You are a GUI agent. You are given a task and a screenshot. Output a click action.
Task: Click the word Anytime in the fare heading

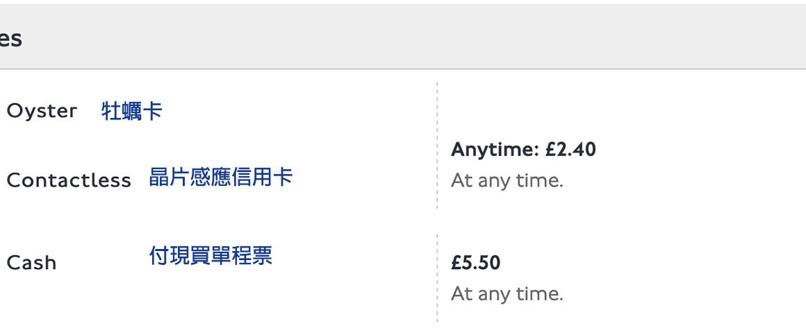[x=494, y=149]
